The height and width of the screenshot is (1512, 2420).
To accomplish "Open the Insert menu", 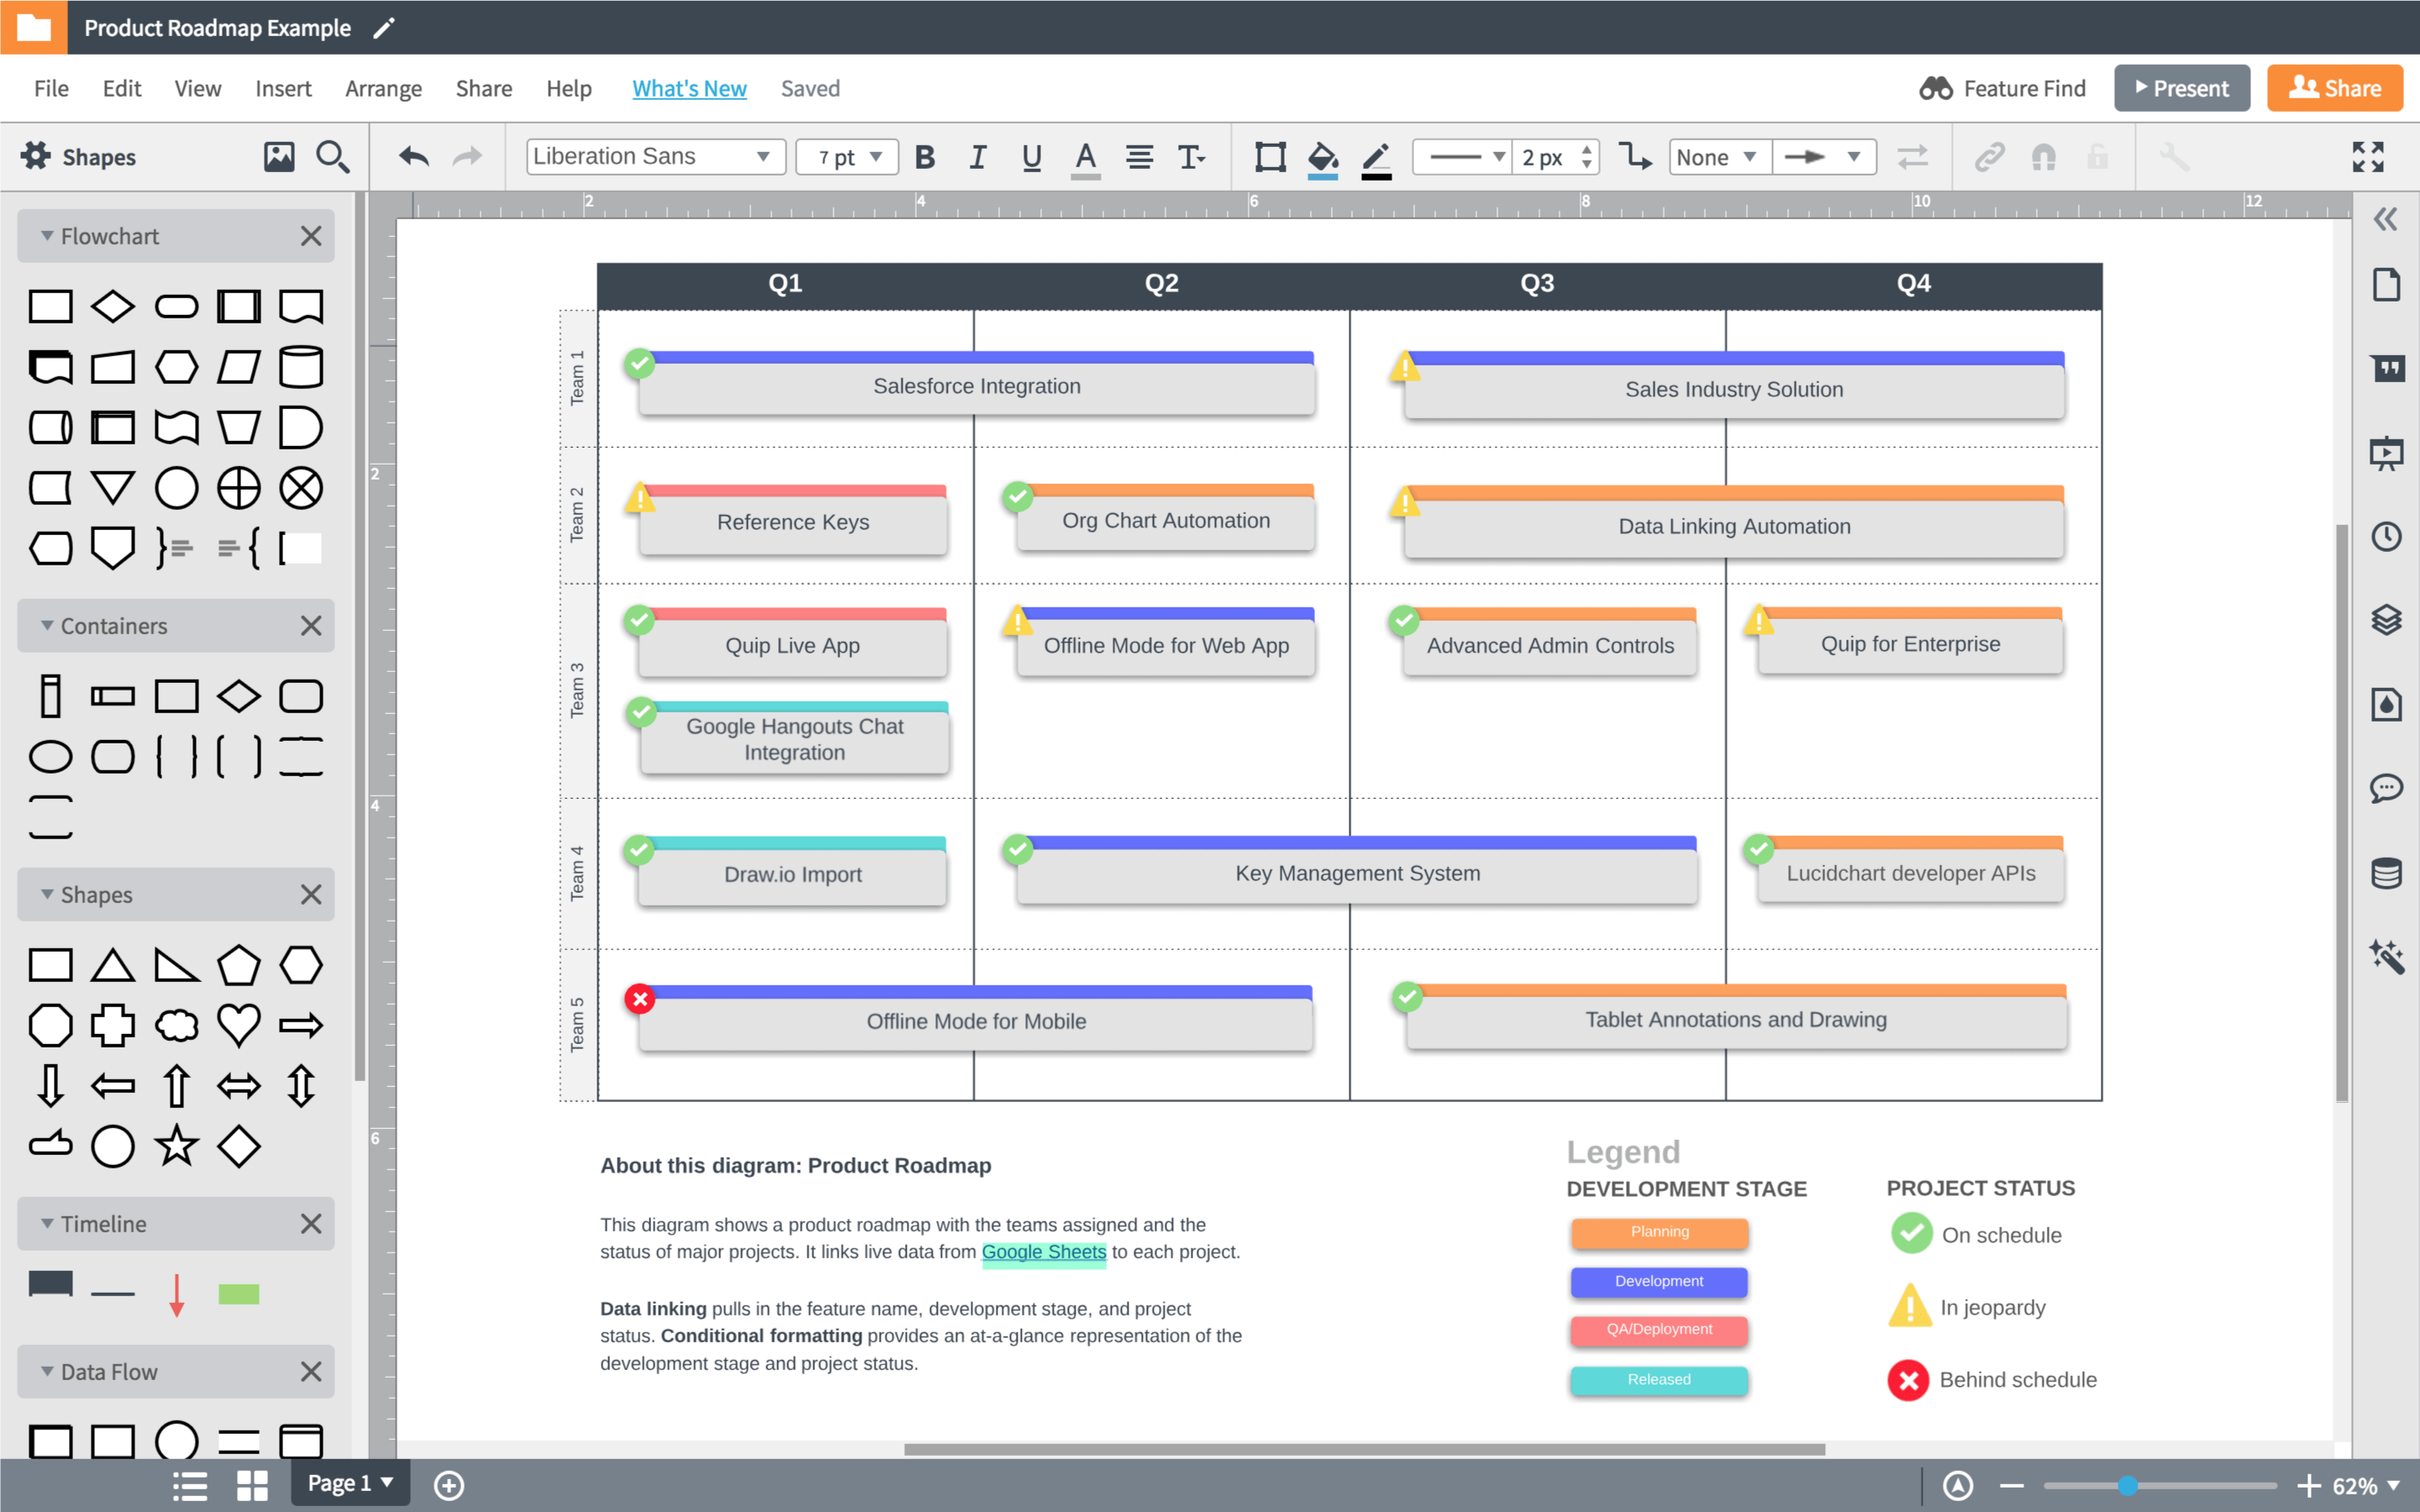I will [283, 89].
